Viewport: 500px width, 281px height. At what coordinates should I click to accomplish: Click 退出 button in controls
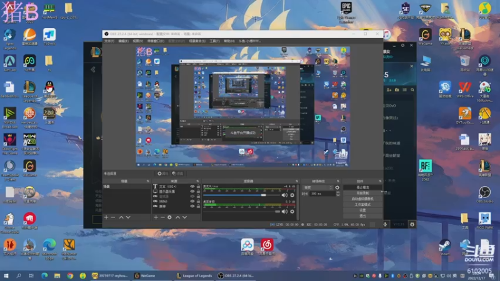tap(363, 216)
